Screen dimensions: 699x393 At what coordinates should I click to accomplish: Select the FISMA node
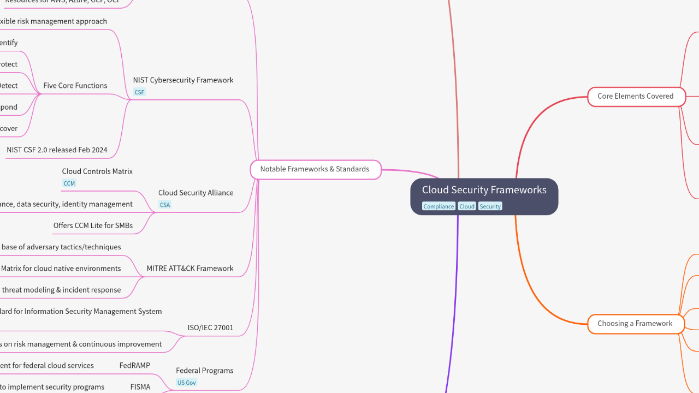[140, 386]
